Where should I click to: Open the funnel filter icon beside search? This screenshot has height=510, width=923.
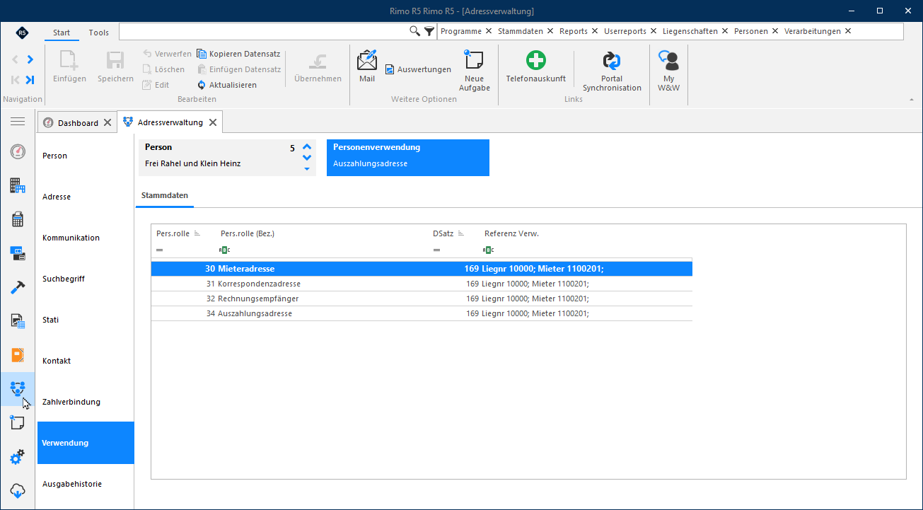coord(429,31)
